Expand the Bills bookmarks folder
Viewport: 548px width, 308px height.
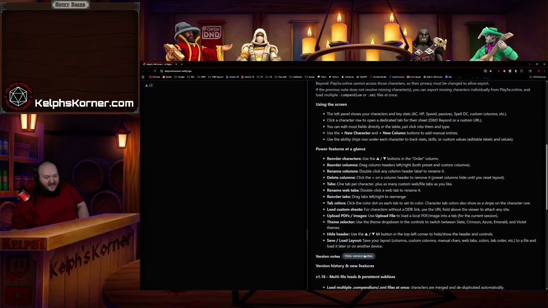click(x=191, y=77)
